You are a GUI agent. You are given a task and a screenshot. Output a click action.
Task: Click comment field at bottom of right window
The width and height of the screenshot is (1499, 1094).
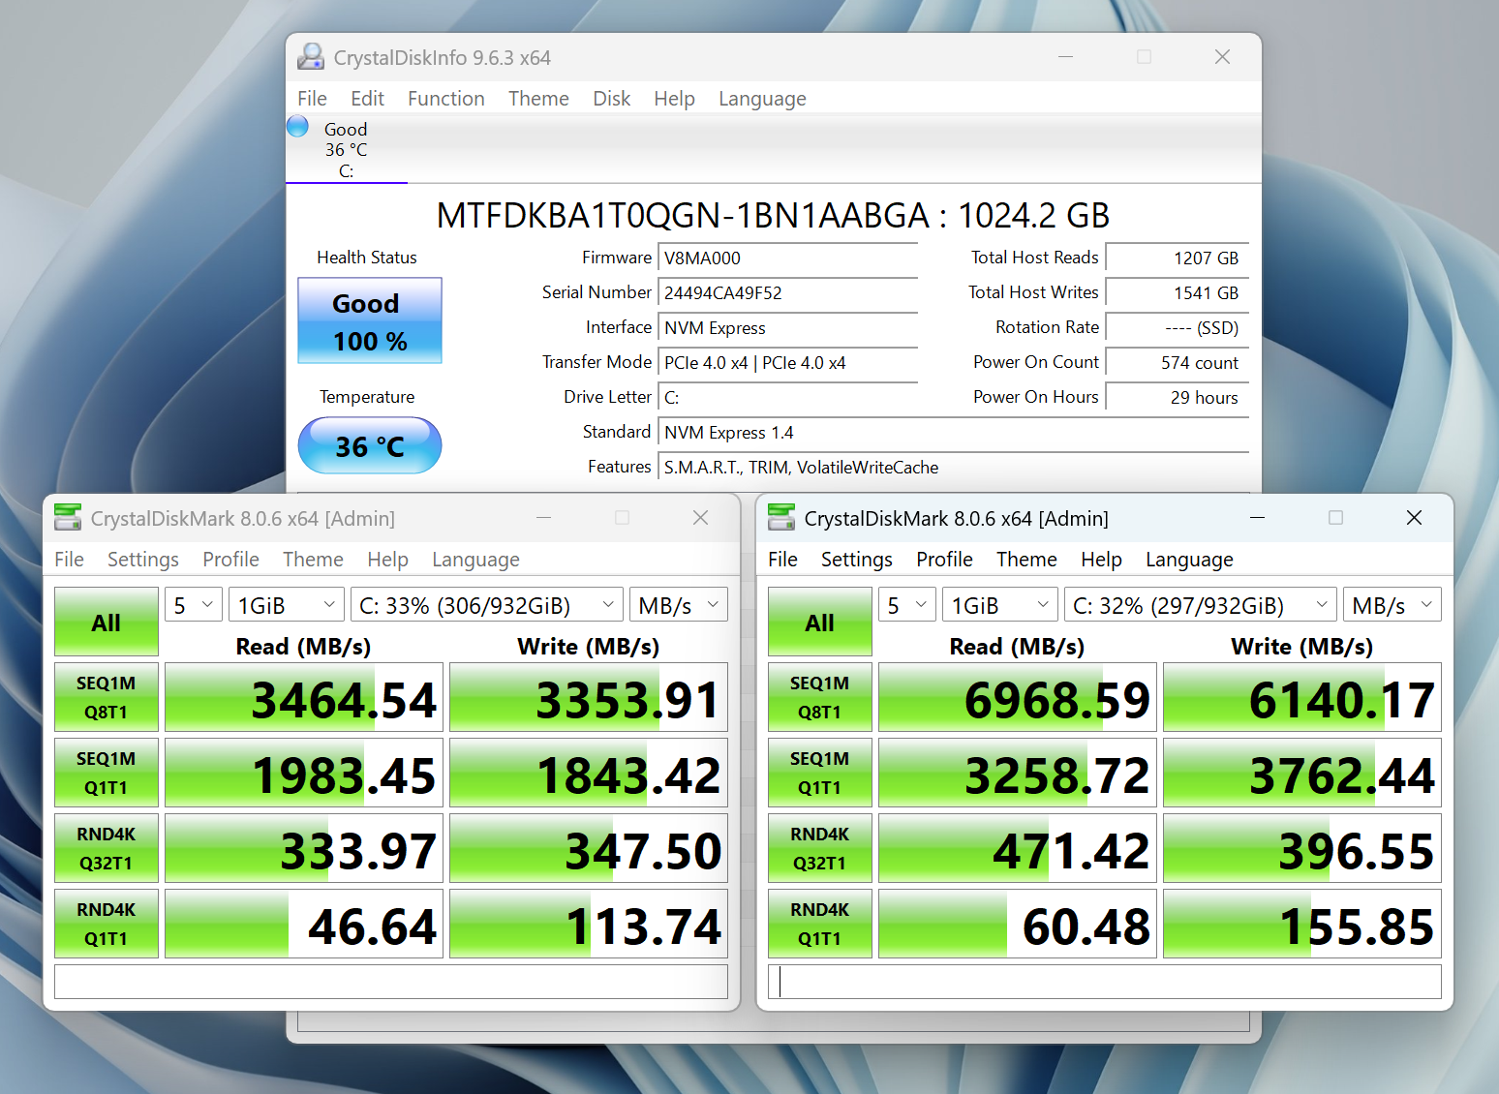pyautogui.click(x=1105, y=981)
